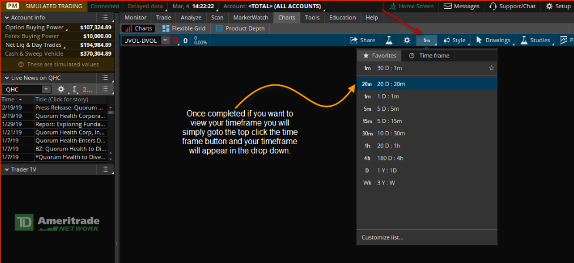Click the red 2... color link selector
The width and height of the screenshot is (574, 263).
click(x=87, y=90)
